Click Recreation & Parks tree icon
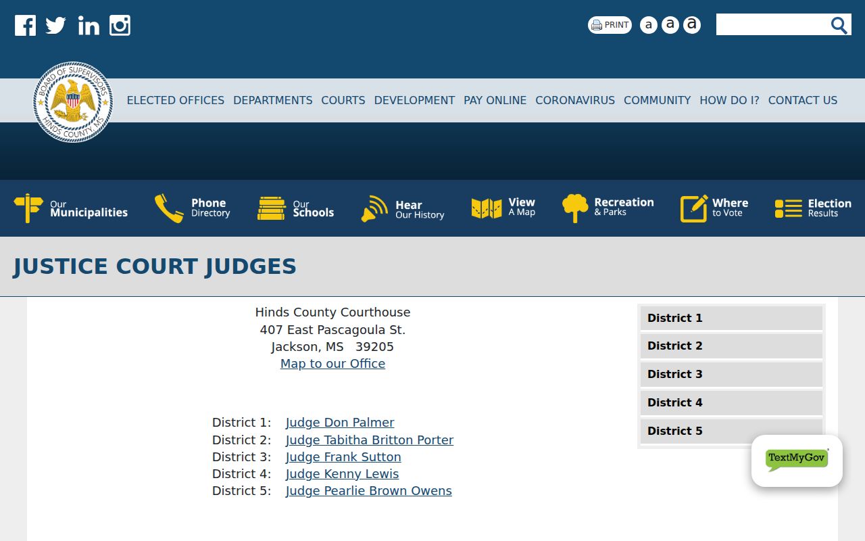Viewport: 865px width, 541px height. click(x=575, y=208)
